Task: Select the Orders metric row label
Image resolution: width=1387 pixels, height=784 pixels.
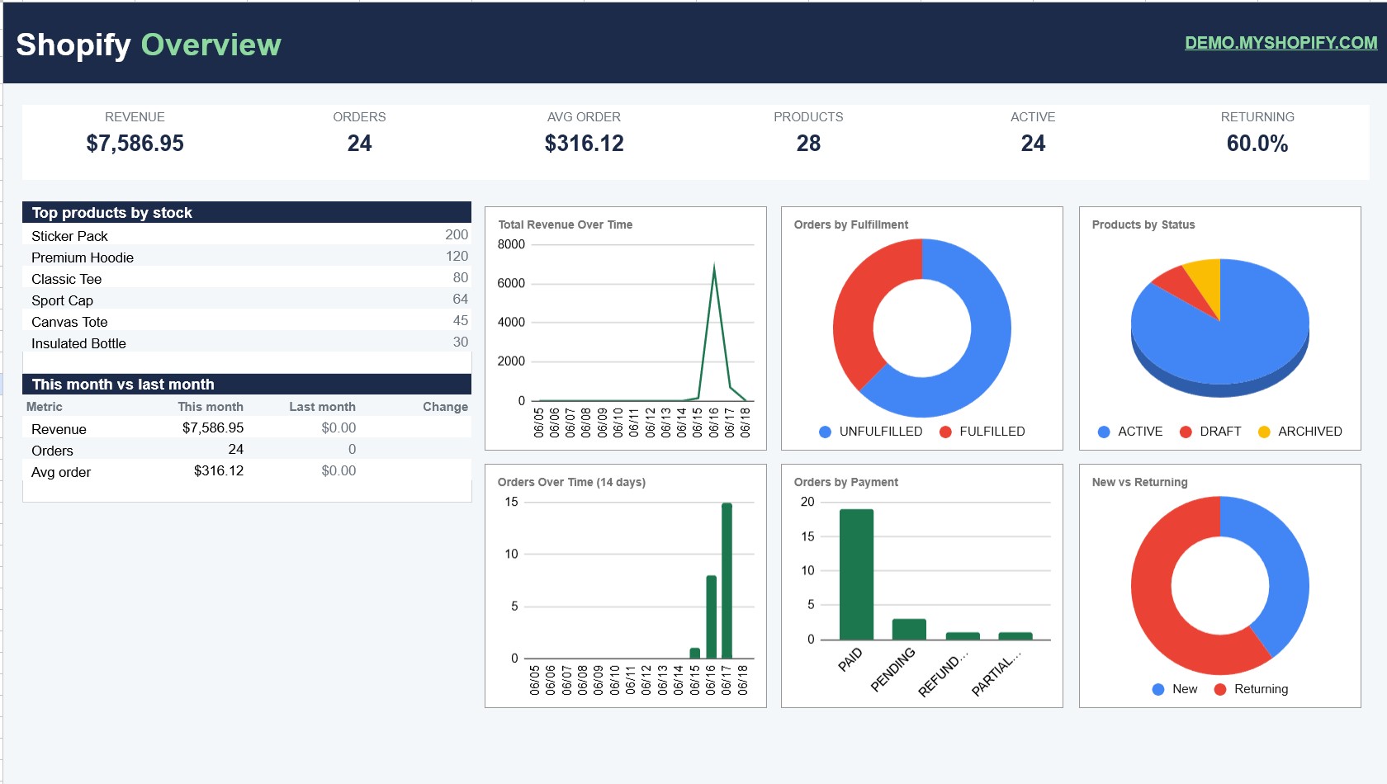Action: pyautogui.click(x=52, y=451)
